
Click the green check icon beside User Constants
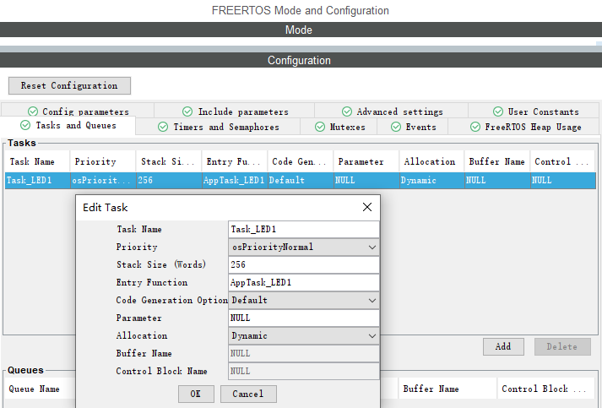point(498,112)
